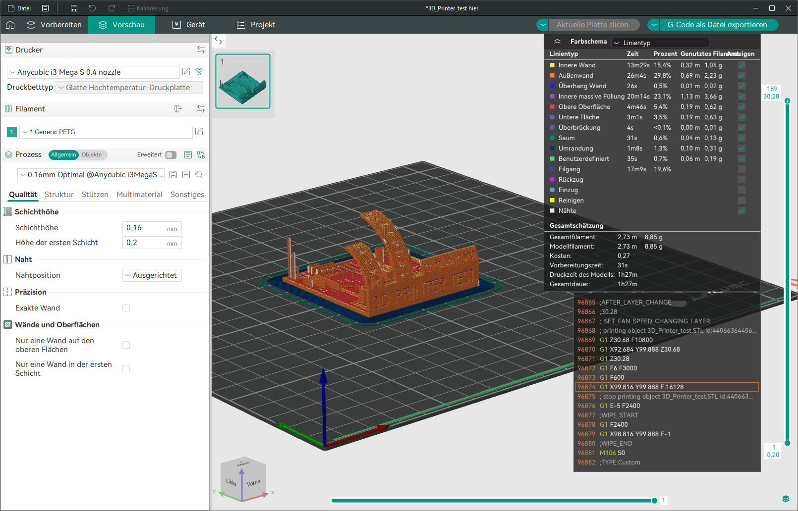This screenshot has height=511, width=798.
Task: Click the horizontal move slider handle at bottom
Action: [654, 501]
